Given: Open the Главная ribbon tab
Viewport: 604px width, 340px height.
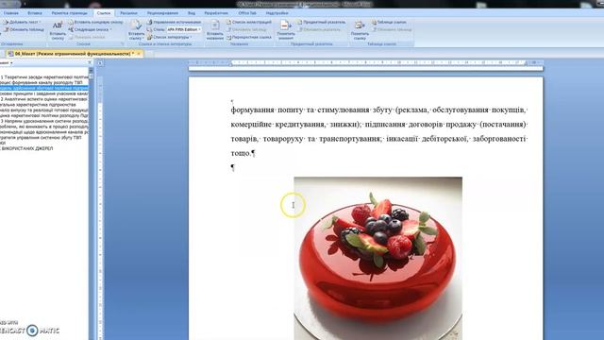Looking at the screenshot, I should click(10, 13).
